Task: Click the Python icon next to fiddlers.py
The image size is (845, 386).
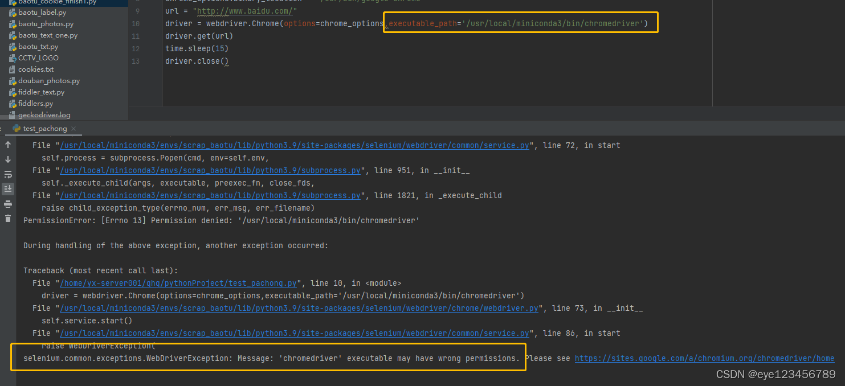Action: click(13, 103)
